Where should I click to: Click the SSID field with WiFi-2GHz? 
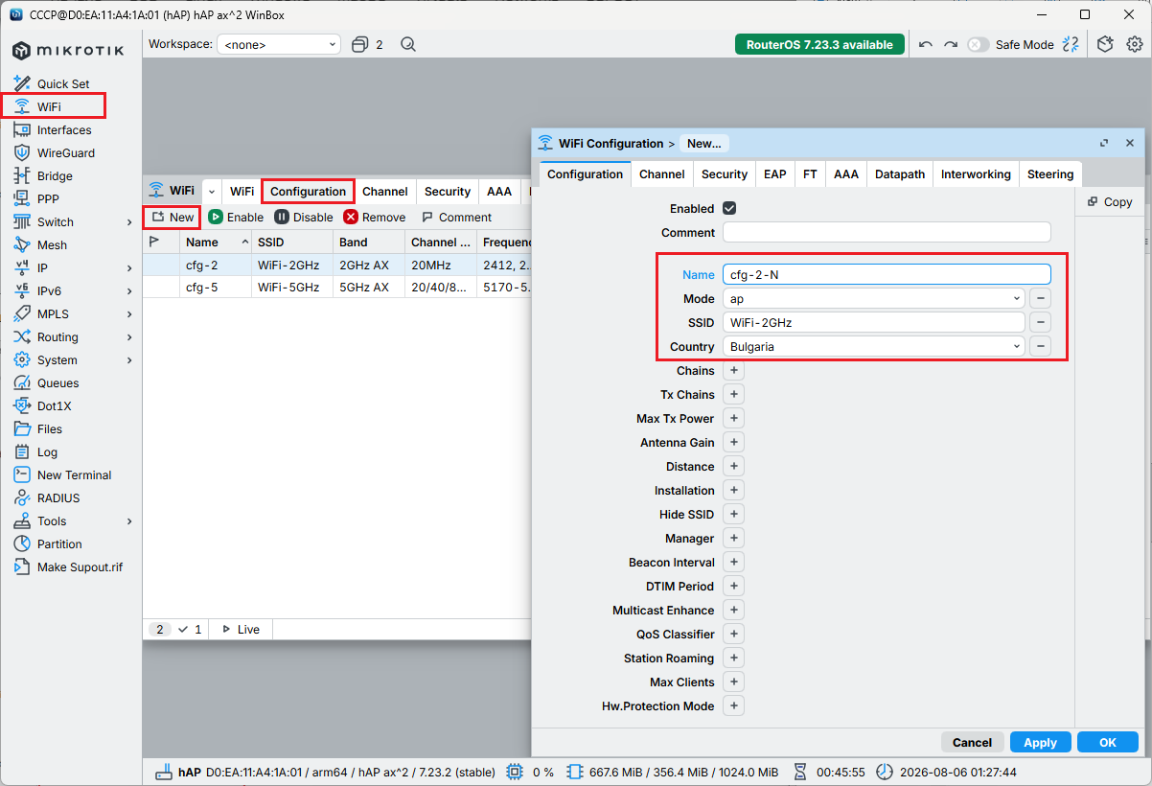[874, 323]
